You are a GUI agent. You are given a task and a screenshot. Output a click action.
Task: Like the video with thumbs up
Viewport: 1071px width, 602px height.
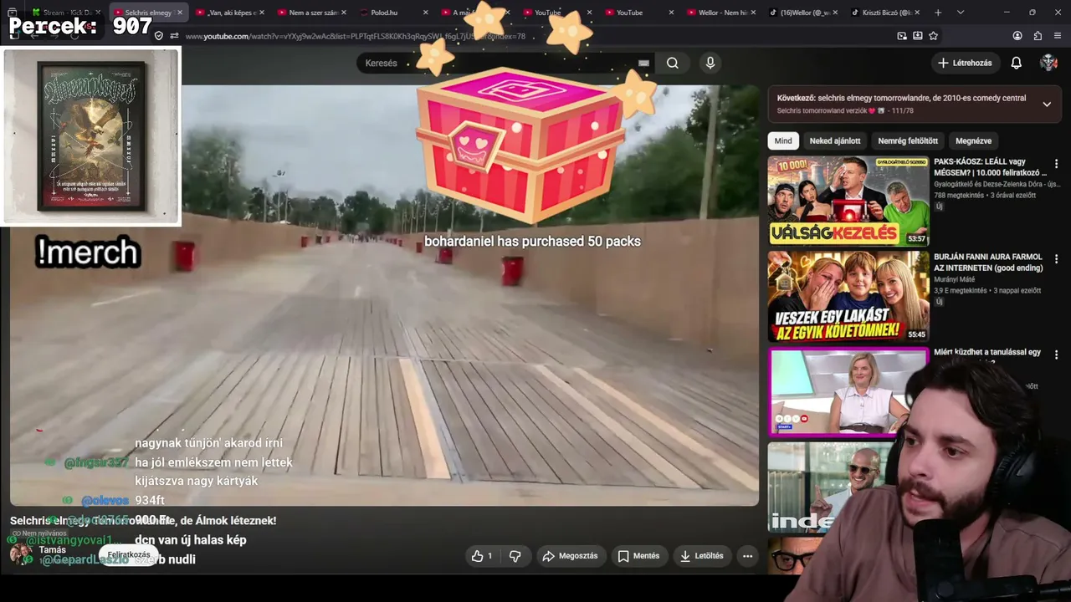tap(482, 556)
